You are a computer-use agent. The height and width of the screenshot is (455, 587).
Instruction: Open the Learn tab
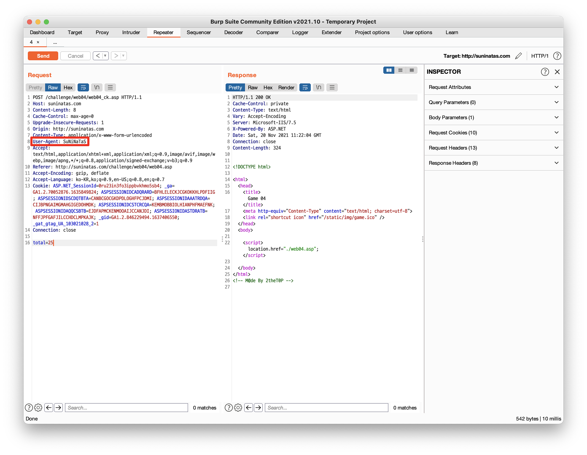[452, 32]
